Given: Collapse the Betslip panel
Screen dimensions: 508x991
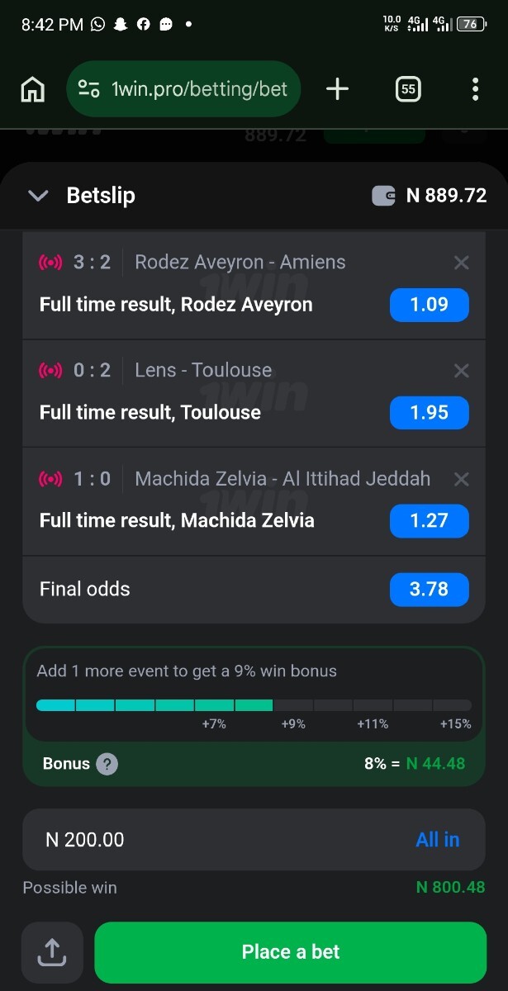Looking at the screenshot, I should [x=38, y=196].
